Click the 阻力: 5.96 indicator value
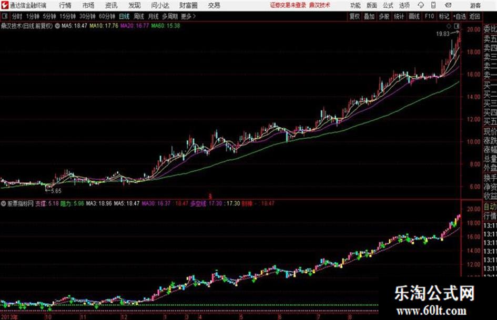This screenshot has height=320, width=497. (x=72, y=203)
